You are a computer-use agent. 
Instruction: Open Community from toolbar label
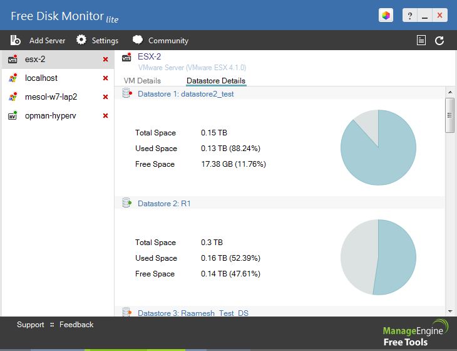(x=168, y=41)
